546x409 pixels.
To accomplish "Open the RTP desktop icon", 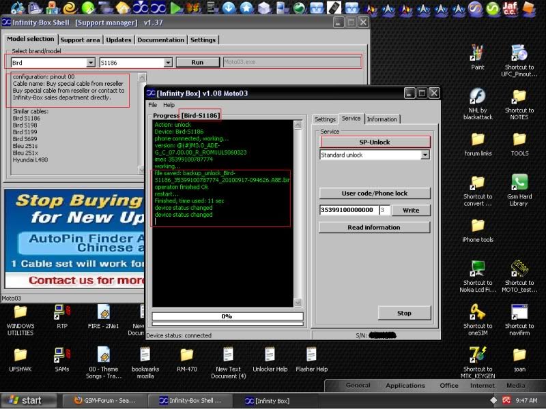I will click(62, 316).
